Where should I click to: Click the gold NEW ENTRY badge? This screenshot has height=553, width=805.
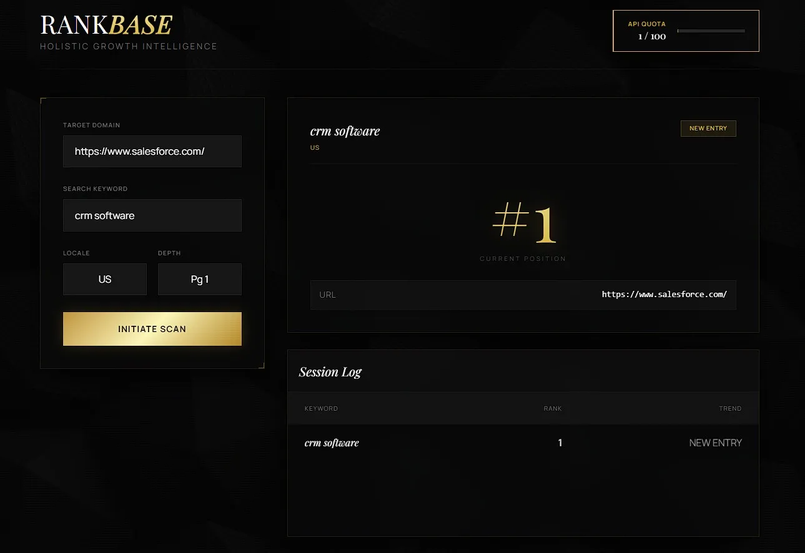(x=708, y=129)
